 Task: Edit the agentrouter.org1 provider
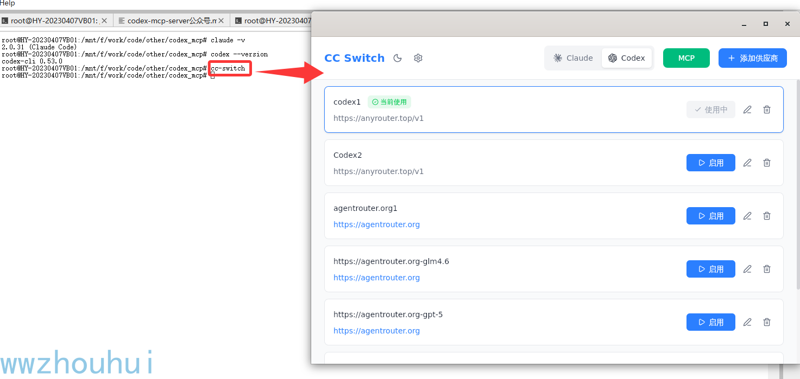pos(747,216)
